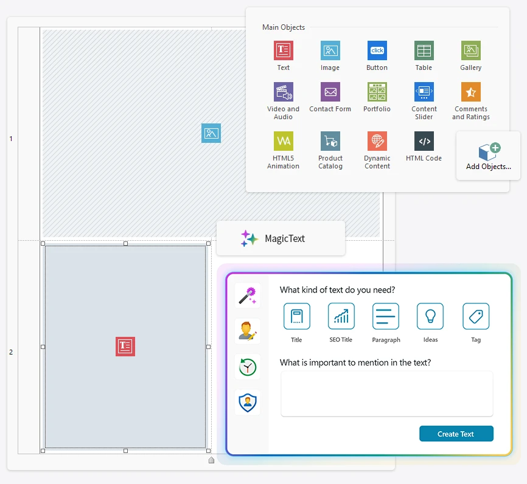This screenshot has width=527, height=484.
Task: Choose the Video and Audio object
Action: pos(283,92)
